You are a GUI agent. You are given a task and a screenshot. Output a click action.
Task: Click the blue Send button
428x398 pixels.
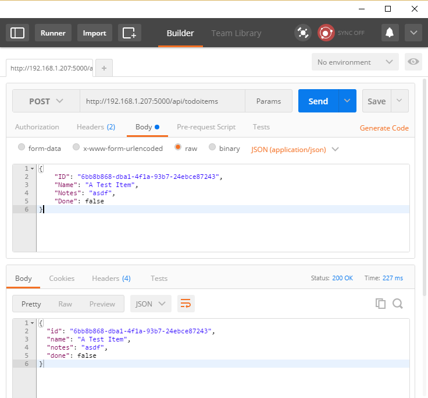[x=318, y=101]
